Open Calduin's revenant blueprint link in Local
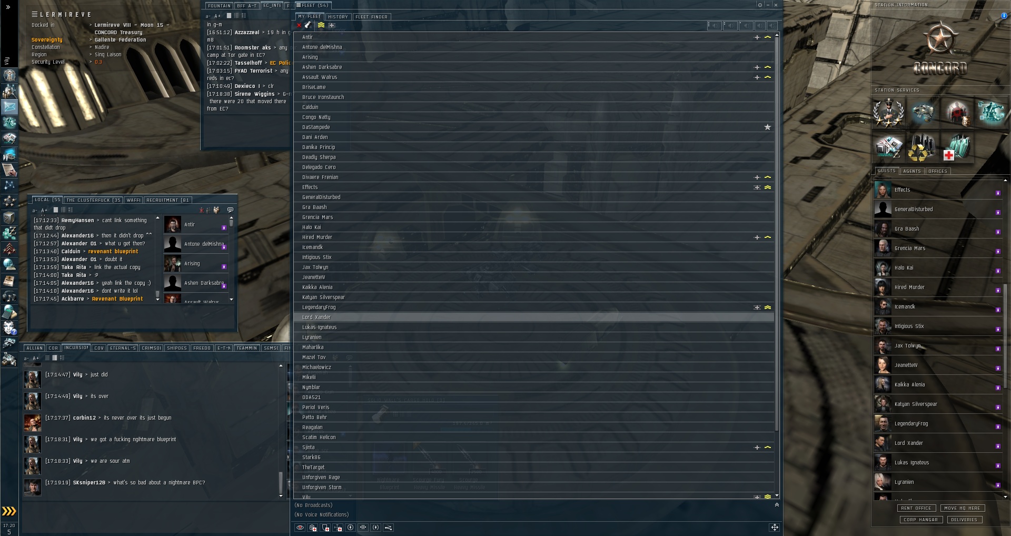The image size is (1011, 536). (x=113, y=252)
